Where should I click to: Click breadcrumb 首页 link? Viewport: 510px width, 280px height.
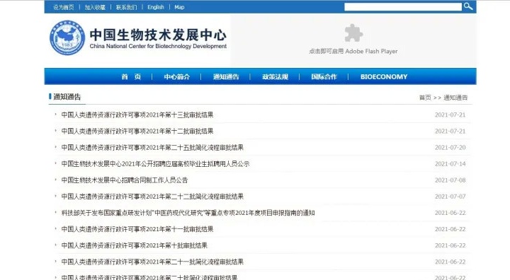[425, 98]
